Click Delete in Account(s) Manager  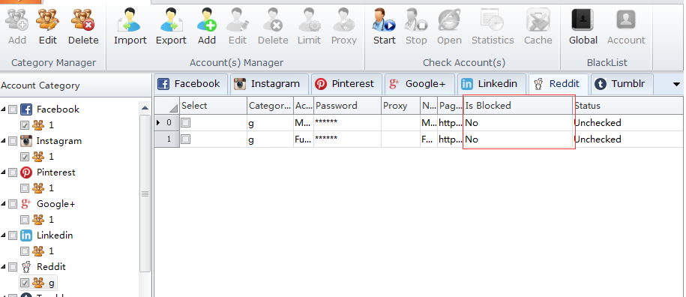273,26
